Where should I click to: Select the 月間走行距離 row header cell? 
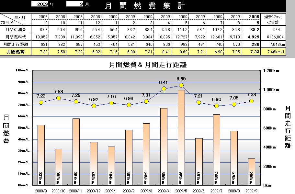point(16,45)
